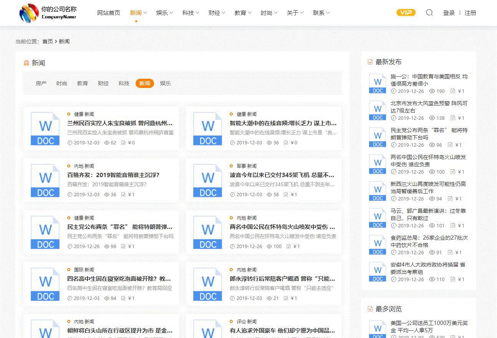Click the gold VIP badge
The width and height of the screenshot is (497, 338).
[406, 13]
